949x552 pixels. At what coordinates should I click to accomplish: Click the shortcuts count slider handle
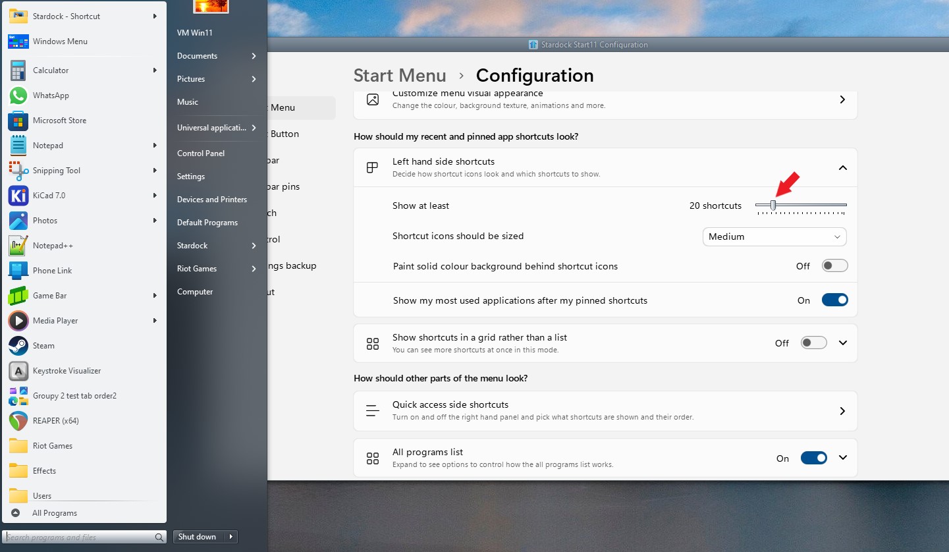(x=773, y=206)
